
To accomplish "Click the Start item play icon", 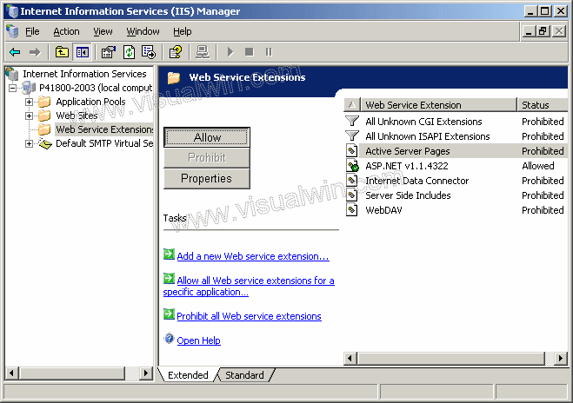I will pos(230,52).
